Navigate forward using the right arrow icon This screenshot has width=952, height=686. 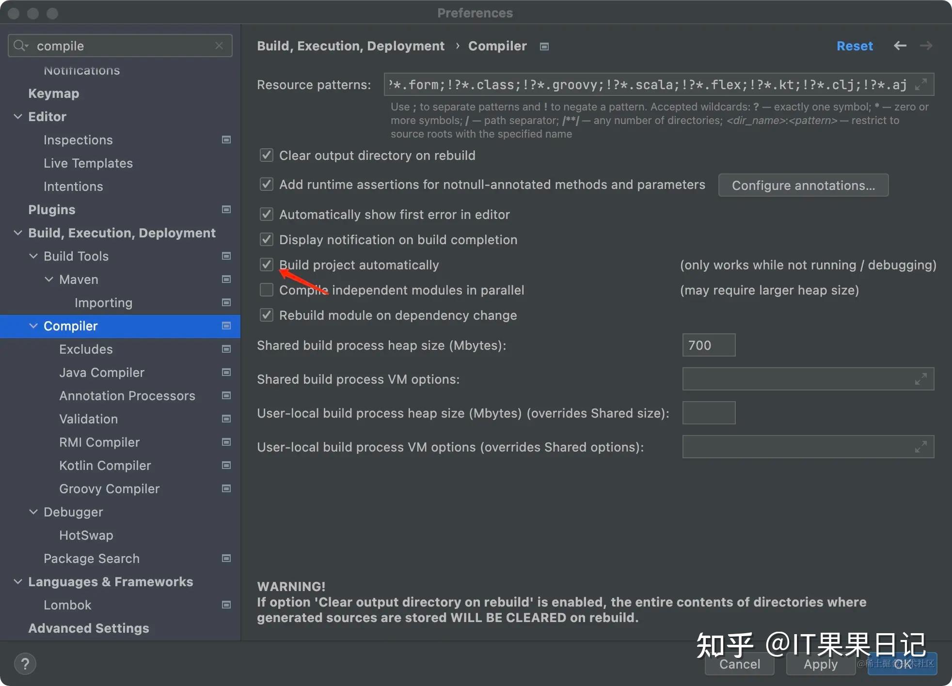(926, 46)
